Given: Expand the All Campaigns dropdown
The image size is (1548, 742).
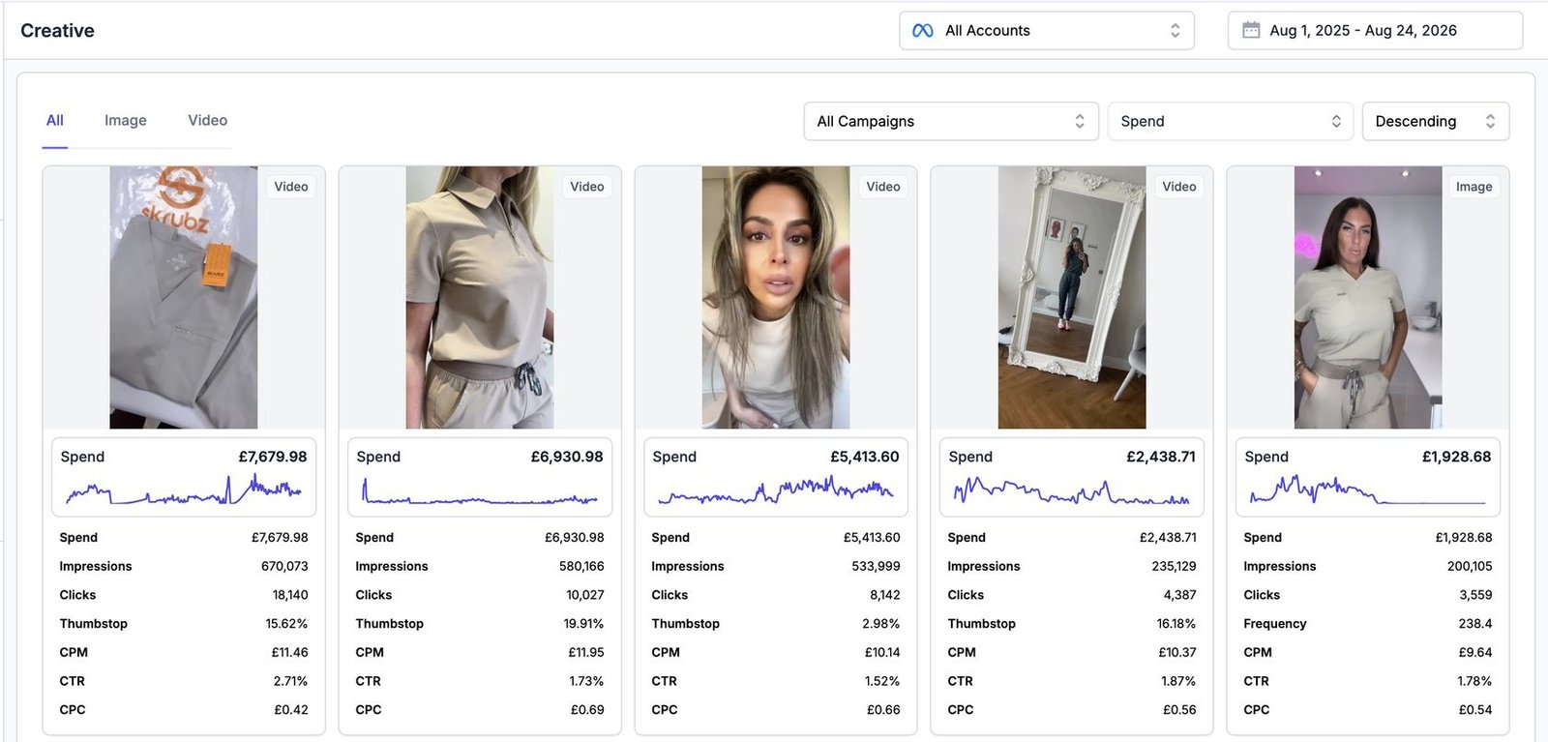Looking at the screenshot, I should pos(951,121).
